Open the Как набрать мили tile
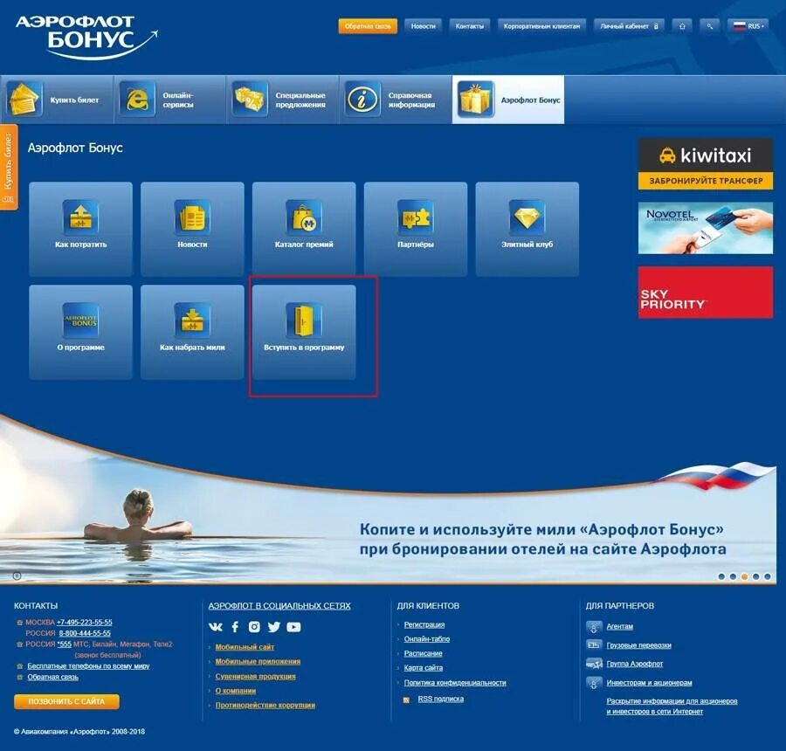Viewport: 786px width, 751px height. click(192, 332)
